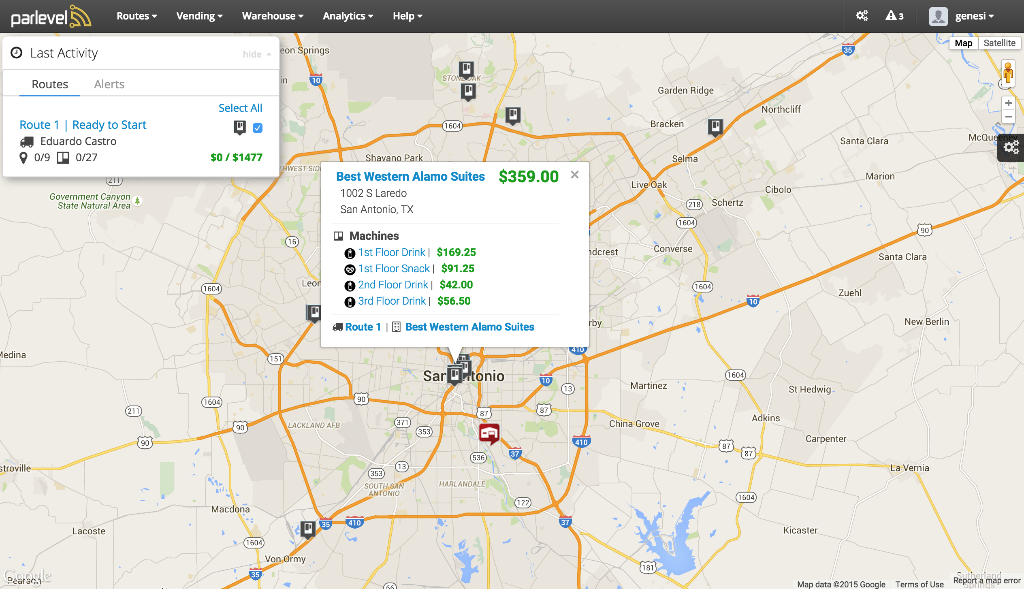Click the $0 / $1477 route total
This screenshot has width=1024, height=589.
point(236,158)
